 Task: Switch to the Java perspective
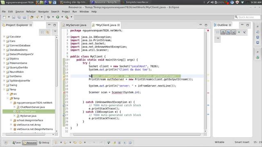(x=16, y=143)
